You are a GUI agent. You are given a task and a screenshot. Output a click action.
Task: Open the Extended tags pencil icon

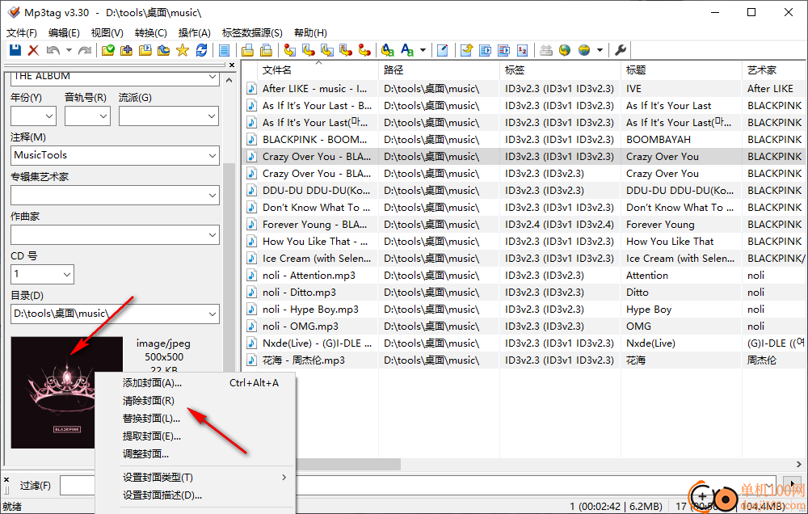(442, 50)
